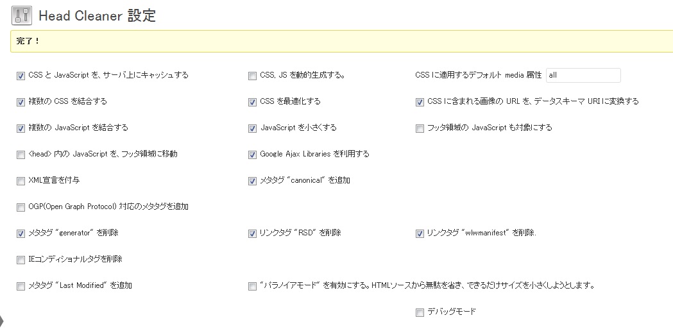Screen dimensions: 673x329
Task: Toggle JavaScript を小さくする checkbox
Action: click(x=252, y=128)
